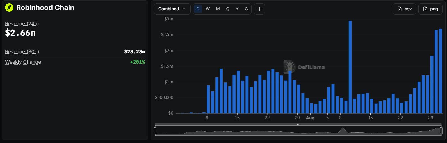The width and height of the screenshot is (447, 143).
Task: Click the Robinhood Chain feather logo icon
Action: click(x=9, y=8)
